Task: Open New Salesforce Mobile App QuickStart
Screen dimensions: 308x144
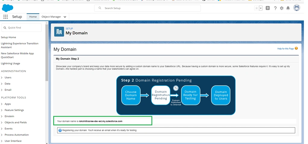Action: point(17,55)
